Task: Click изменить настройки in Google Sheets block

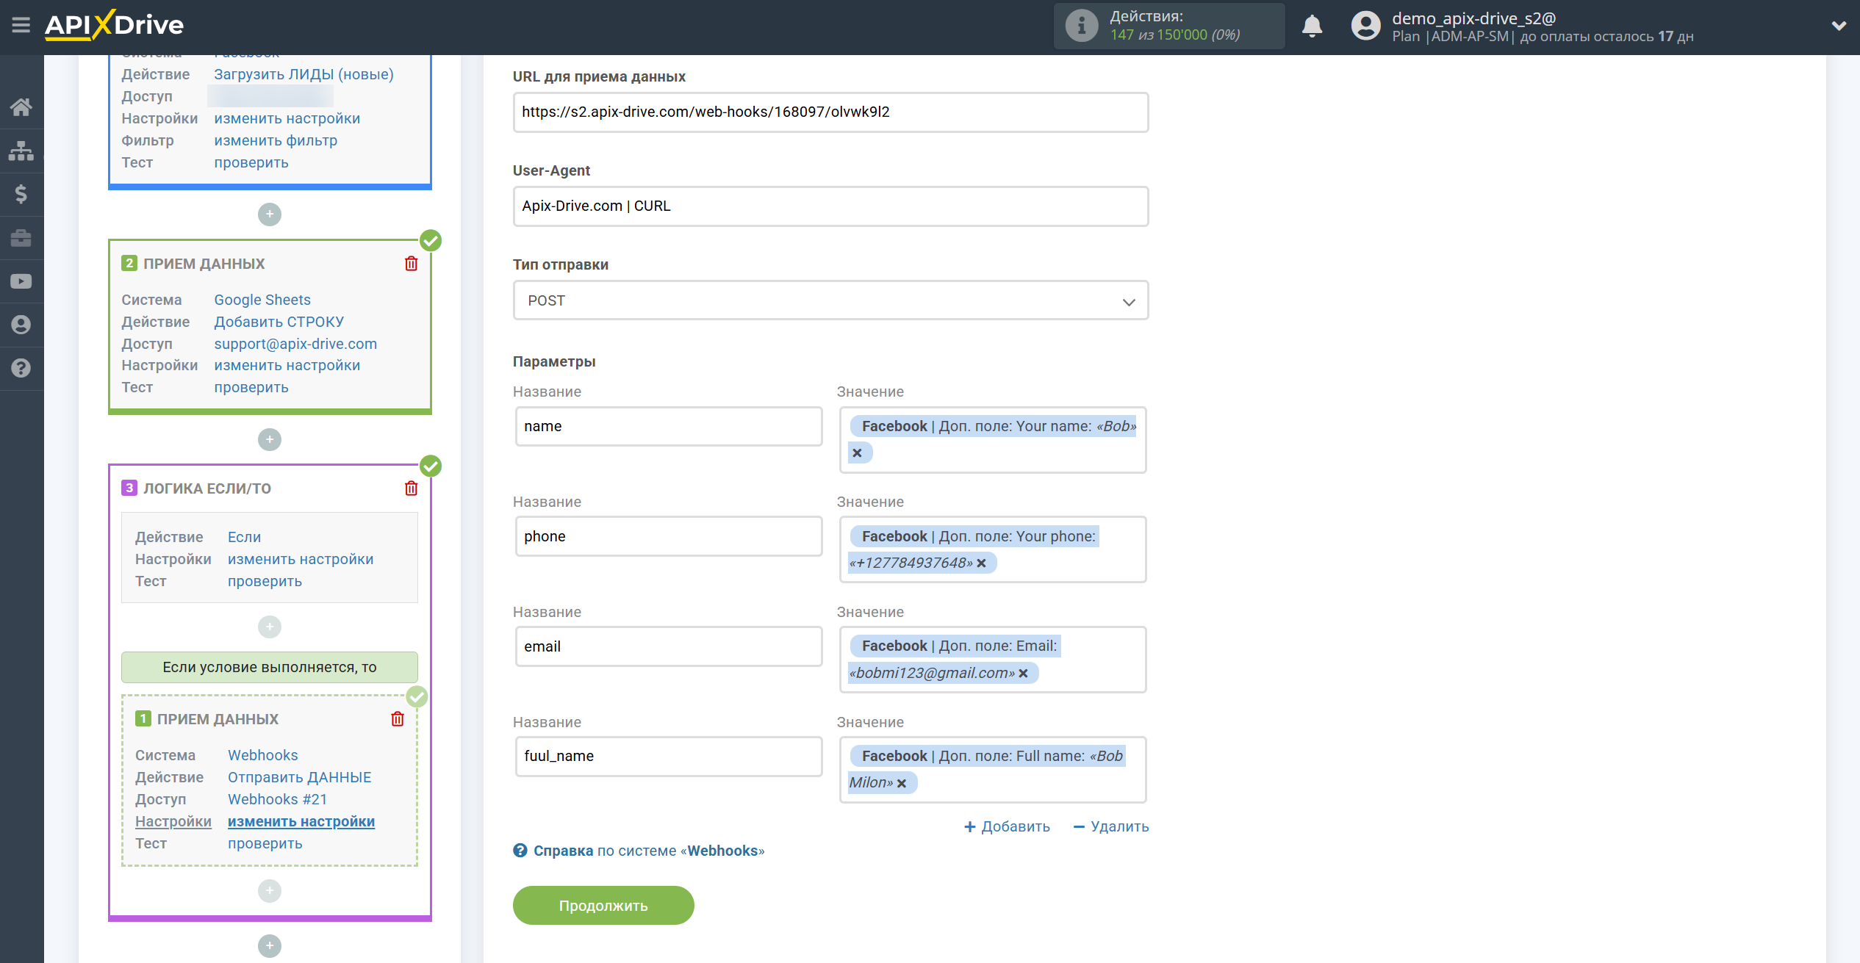Action: (x=287, y=365)
